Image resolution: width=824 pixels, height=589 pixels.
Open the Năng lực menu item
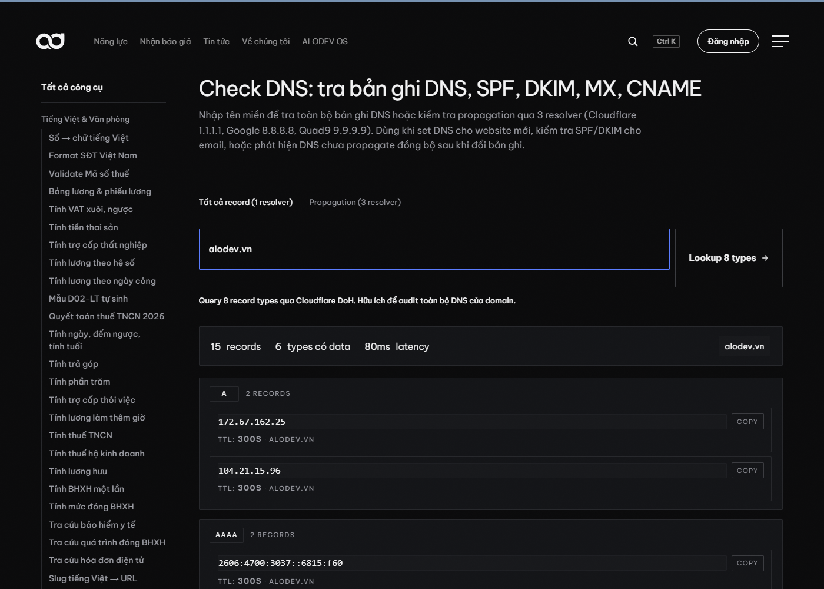(111, 41)
